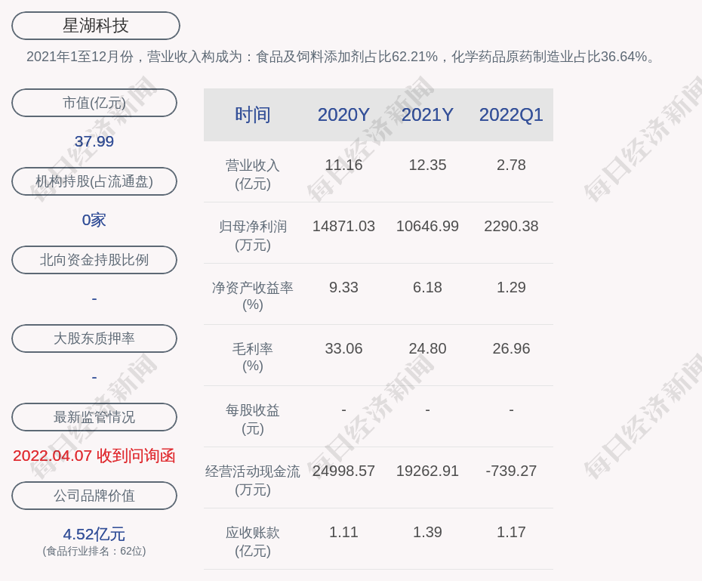Screen dimensions: 702x581
Task: Select revenue value 11.16
Action: [x=344, y=165]
